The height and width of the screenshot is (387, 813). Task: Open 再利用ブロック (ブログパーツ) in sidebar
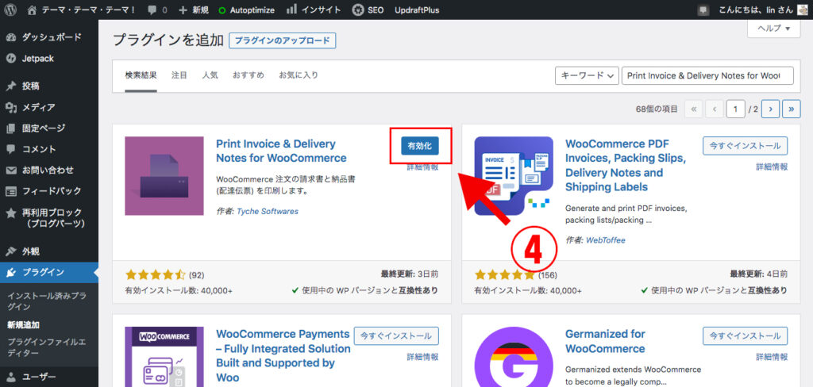(49, 217)
